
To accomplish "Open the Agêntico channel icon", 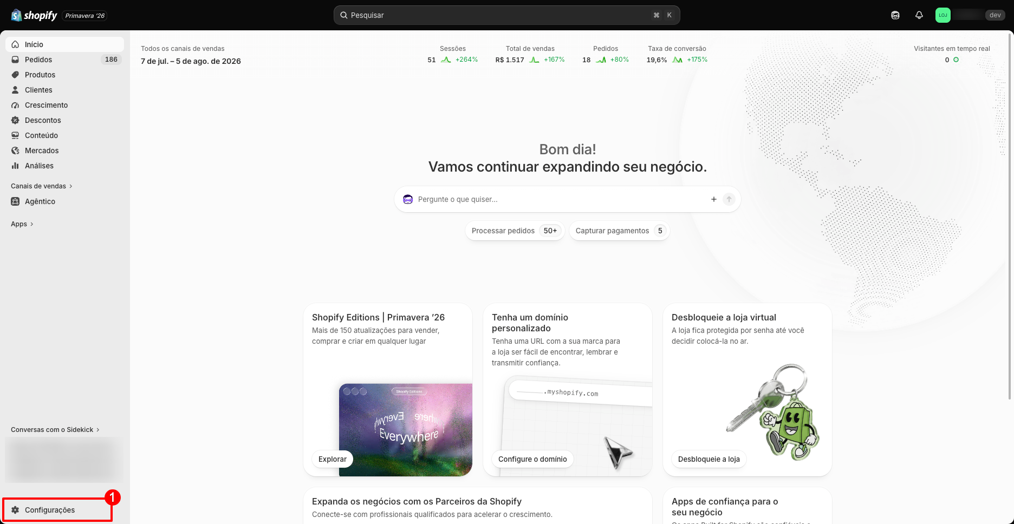I will 15,201.
